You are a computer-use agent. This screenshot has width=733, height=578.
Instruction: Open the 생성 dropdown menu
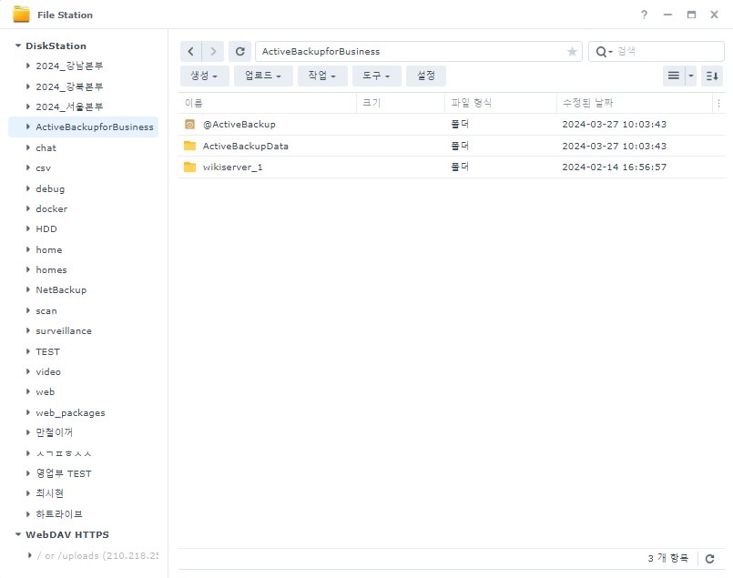(204, 76)
